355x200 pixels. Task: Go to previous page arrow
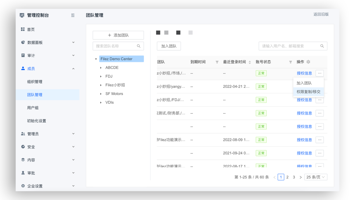click(274, 177)
